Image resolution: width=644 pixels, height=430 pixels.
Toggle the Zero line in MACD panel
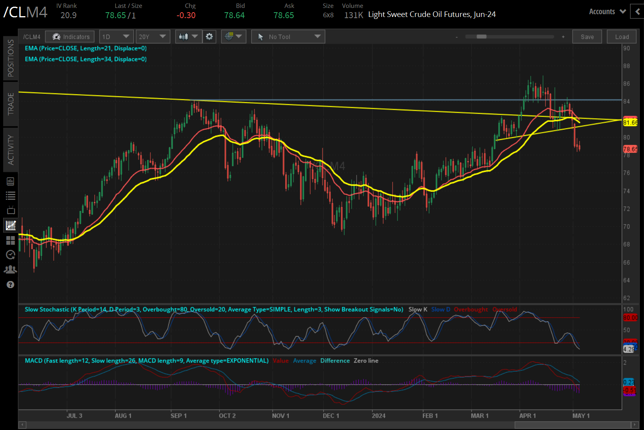366,361
